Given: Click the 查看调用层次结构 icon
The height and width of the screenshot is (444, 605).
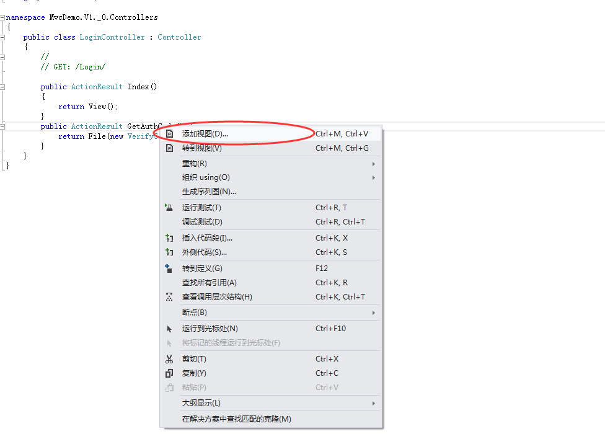Looking at the screenshot, I should 169,296.
